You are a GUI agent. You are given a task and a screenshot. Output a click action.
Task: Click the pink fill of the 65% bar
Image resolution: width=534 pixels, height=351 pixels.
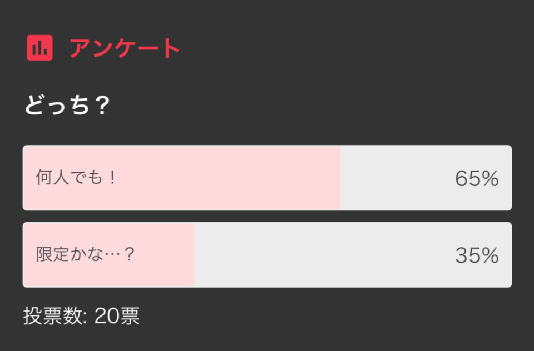[x=181, y=178]
